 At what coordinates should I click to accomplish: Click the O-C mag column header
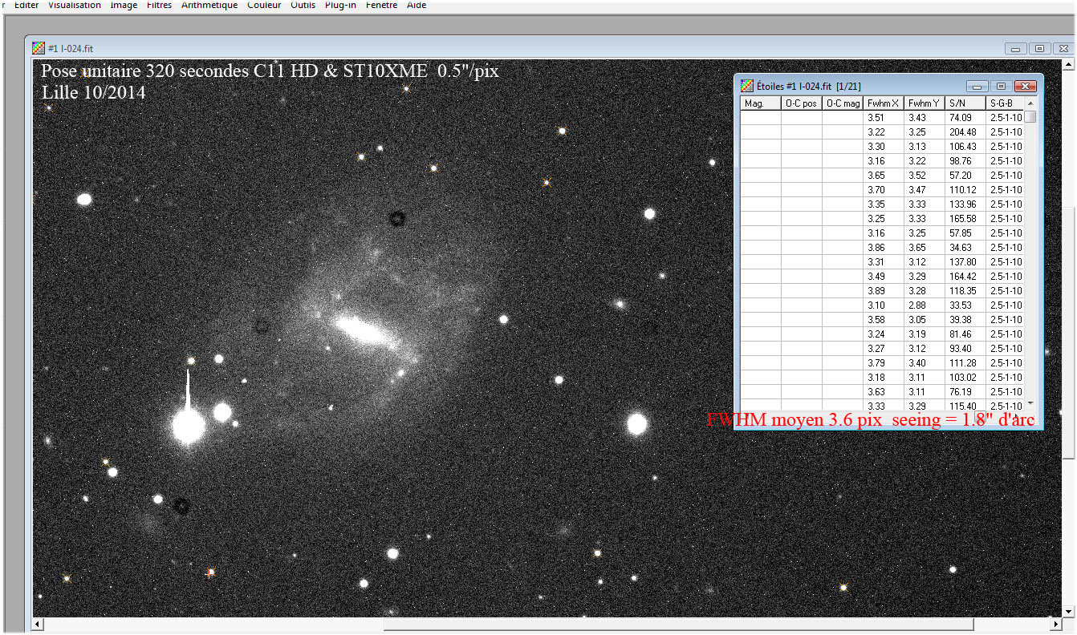pyautogui.click(x=843, y=103)
